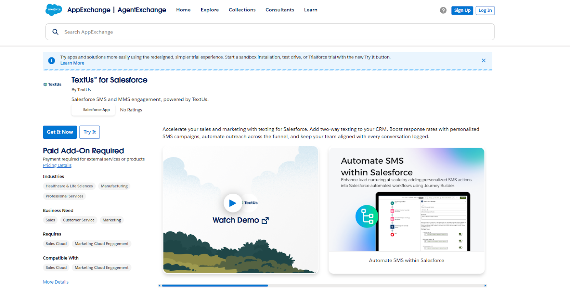
Task: Click the Salesforce App badge
Action: coord(93,110)
